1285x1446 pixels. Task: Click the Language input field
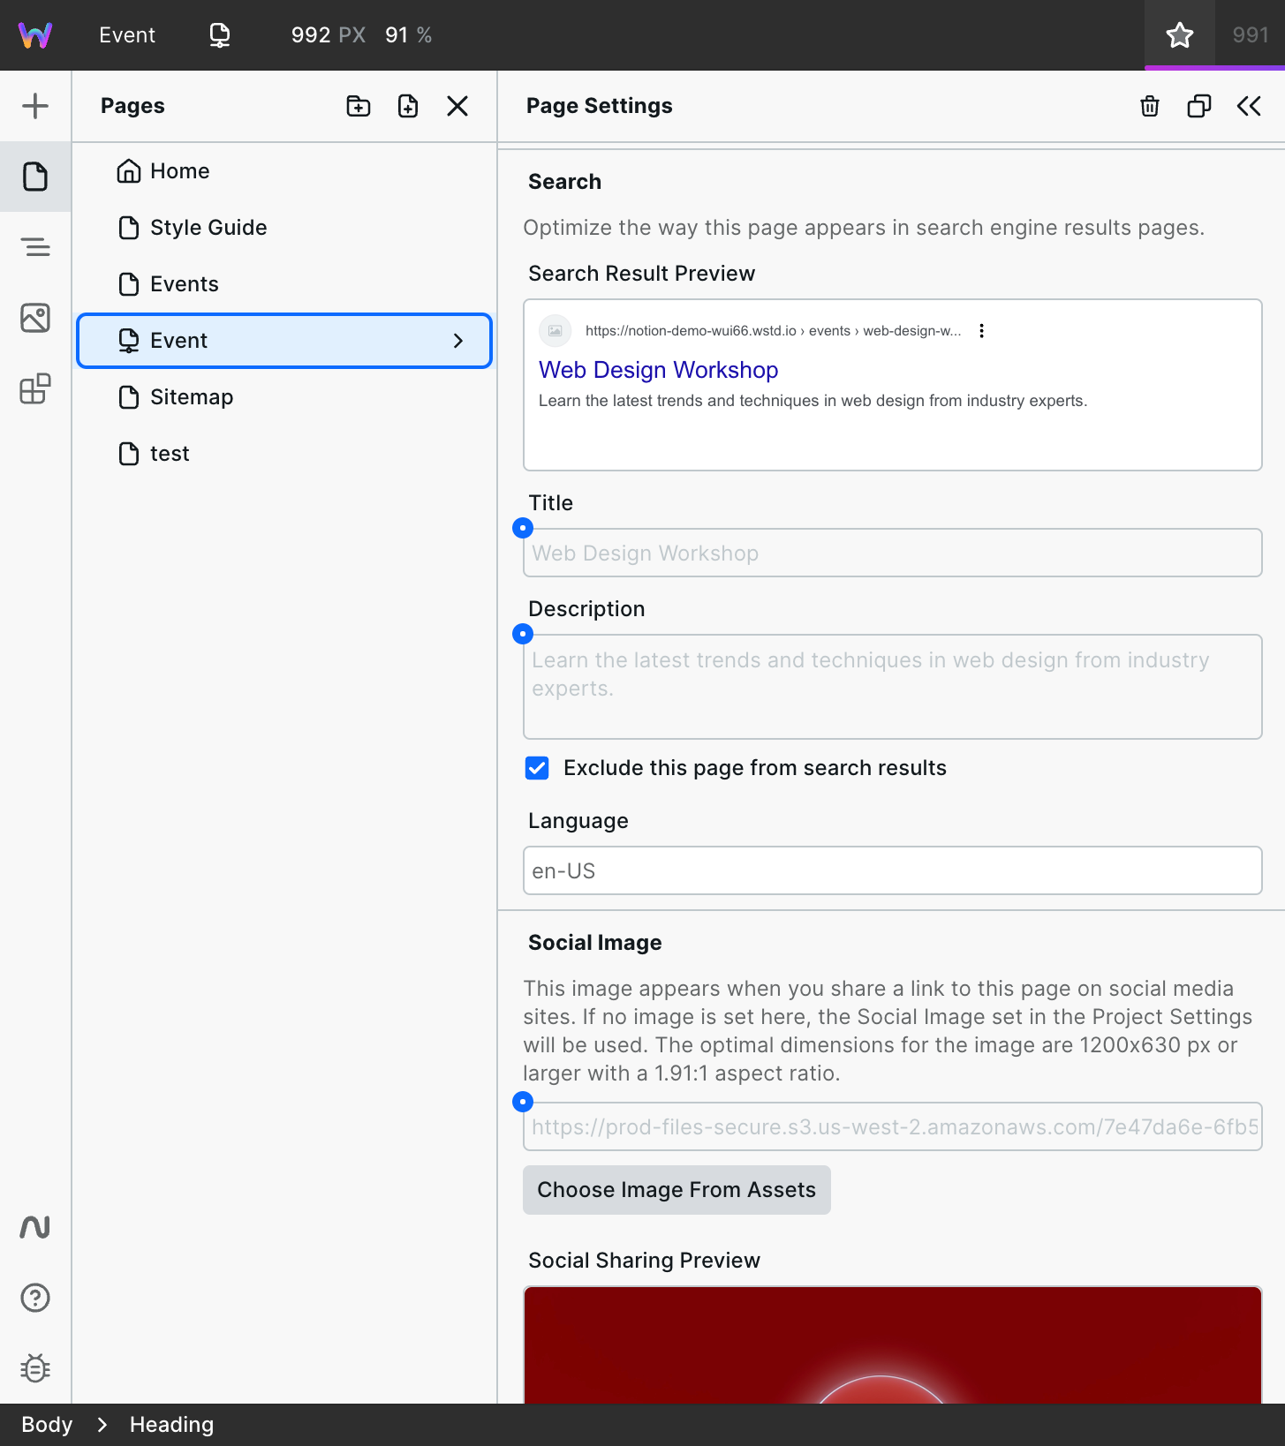point(892,870)
